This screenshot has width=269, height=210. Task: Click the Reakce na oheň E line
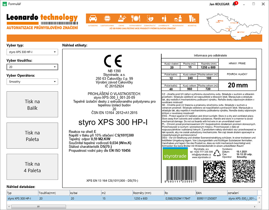point(83,132)
